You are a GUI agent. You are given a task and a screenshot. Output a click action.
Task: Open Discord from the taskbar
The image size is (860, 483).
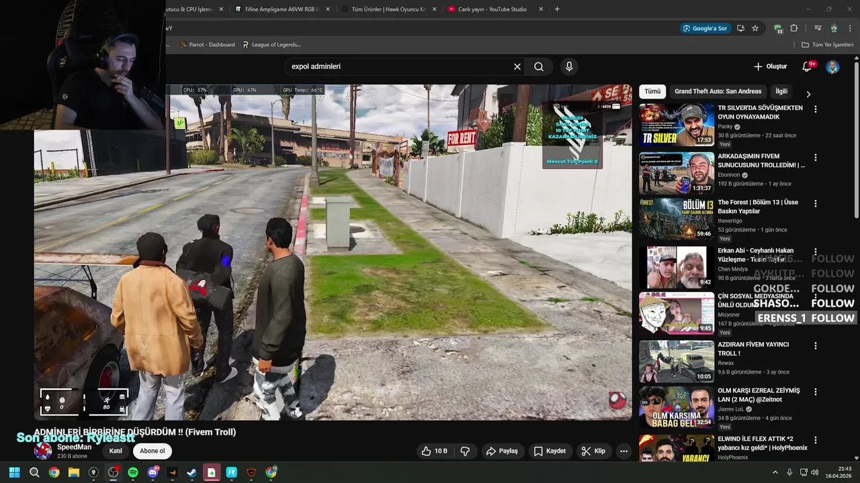pyautogui.click(x=153, y=472)
